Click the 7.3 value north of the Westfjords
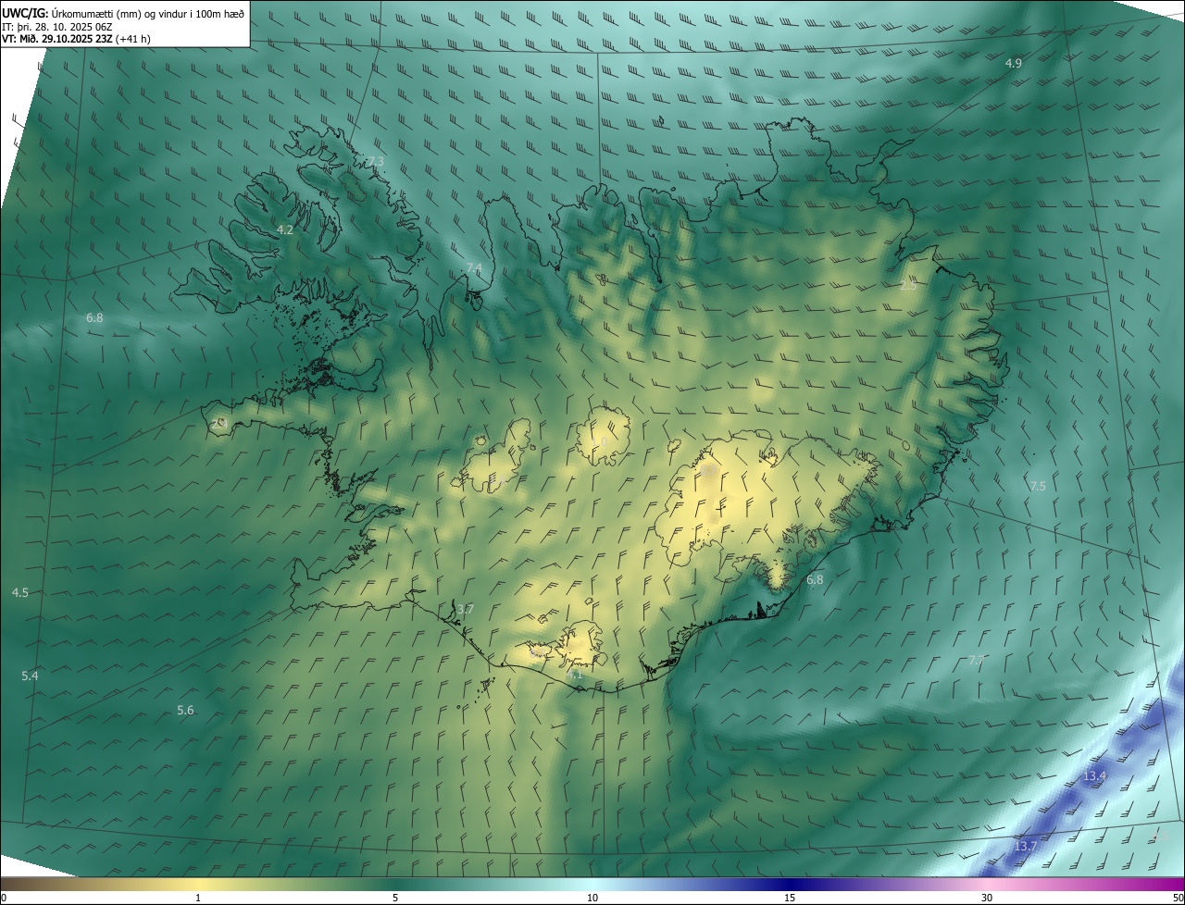The width and height of the screenshot is (1185, 905). pyautogui.click(x=375, y=162)
